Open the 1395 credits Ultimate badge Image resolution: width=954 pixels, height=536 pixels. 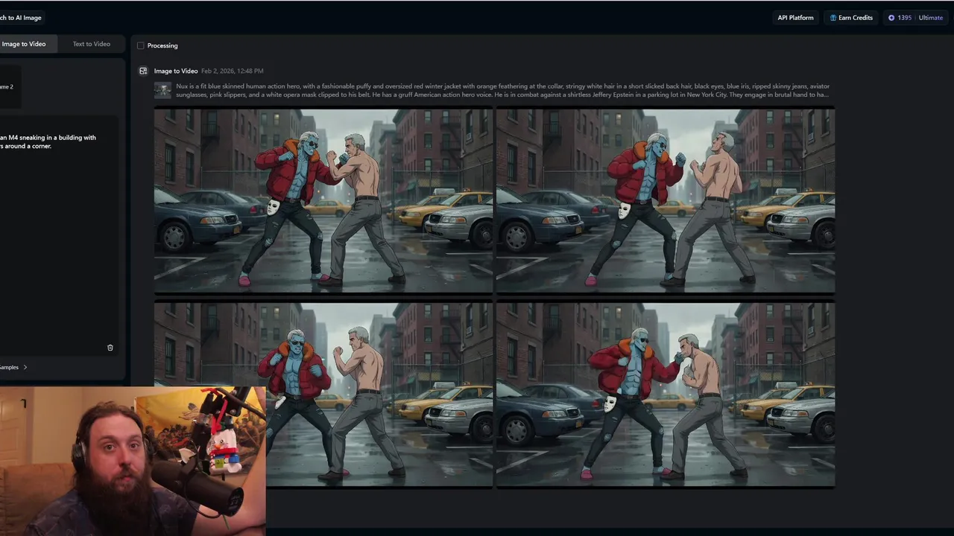pyautogui.click(x=915, y=18)
